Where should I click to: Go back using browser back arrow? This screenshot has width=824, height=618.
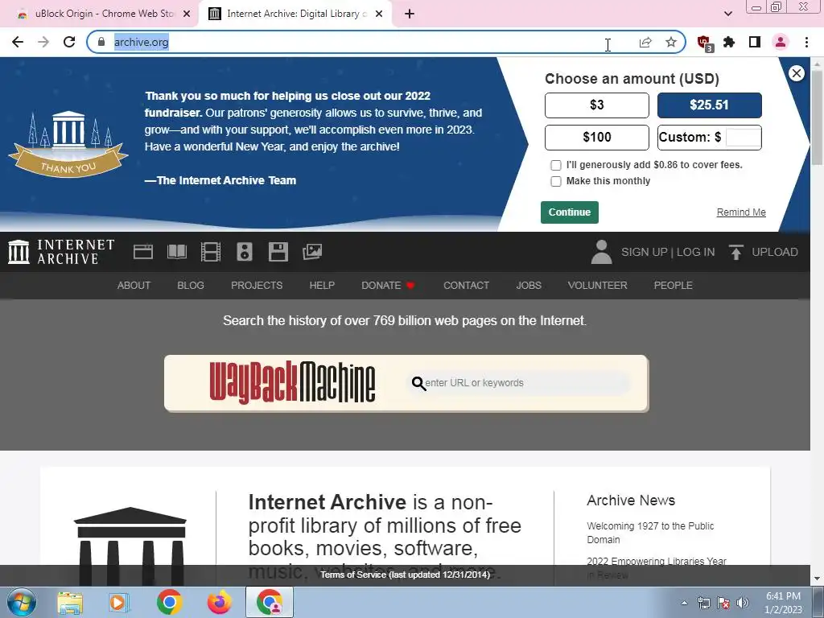(18, 42)
